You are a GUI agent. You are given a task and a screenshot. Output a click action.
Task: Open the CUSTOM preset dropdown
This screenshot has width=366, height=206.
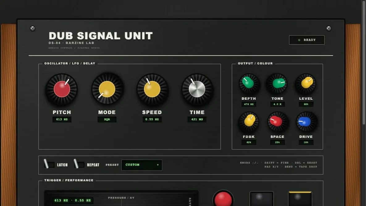142,165
